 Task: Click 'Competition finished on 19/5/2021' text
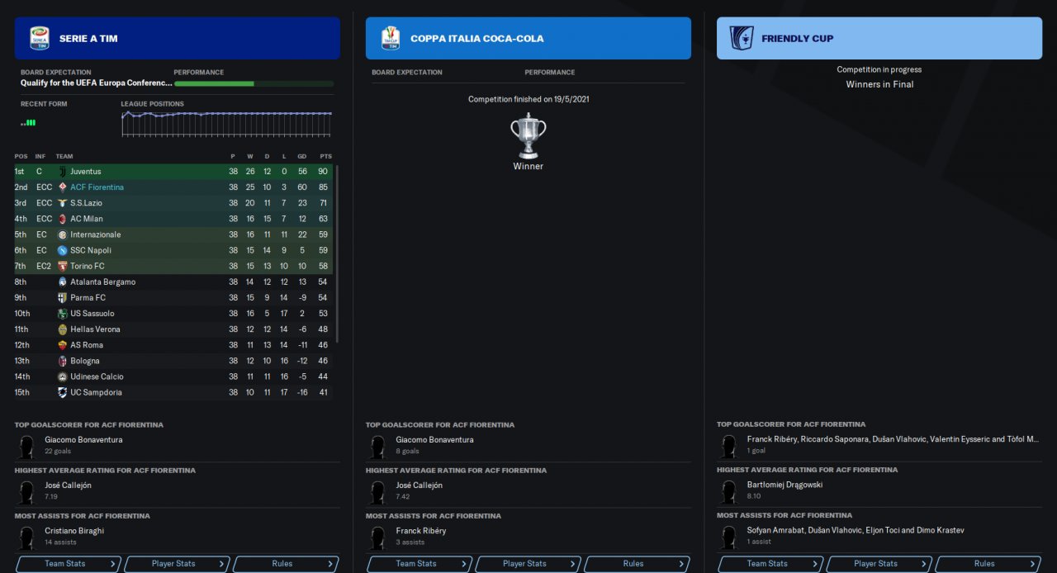coord(528,99)
